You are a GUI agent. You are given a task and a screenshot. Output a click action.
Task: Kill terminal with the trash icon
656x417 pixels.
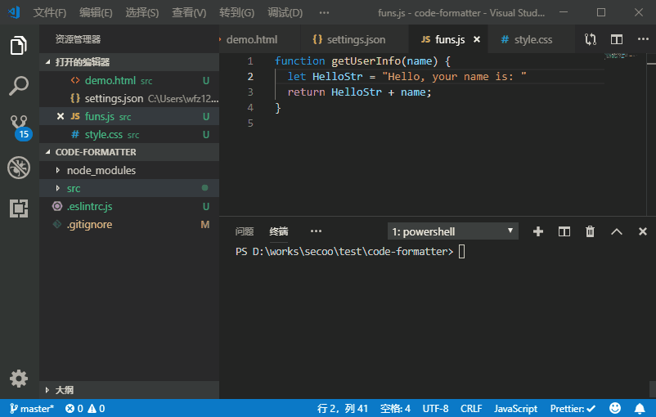590,231
